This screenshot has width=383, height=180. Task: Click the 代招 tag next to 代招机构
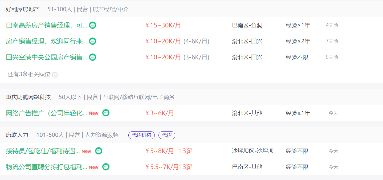(167, 135)
